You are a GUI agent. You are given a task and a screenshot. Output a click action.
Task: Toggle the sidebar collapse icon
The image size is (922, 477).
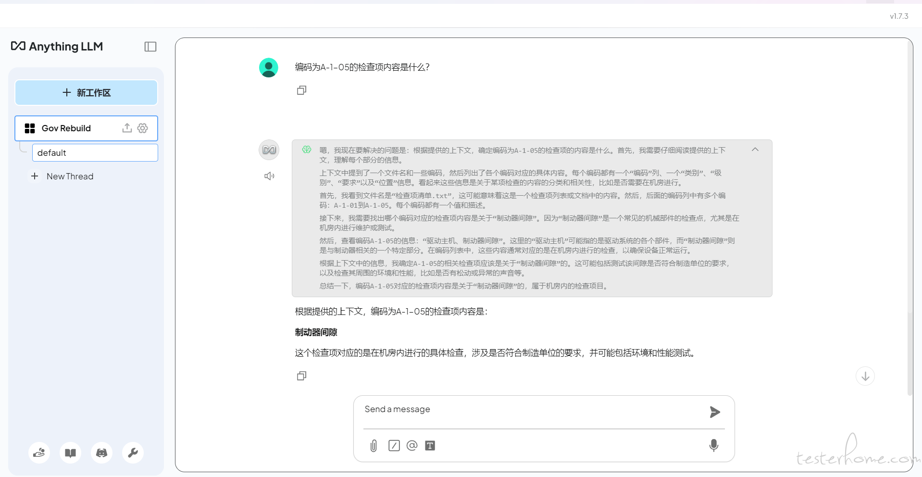pyautogui.click(x=150, y=47)
